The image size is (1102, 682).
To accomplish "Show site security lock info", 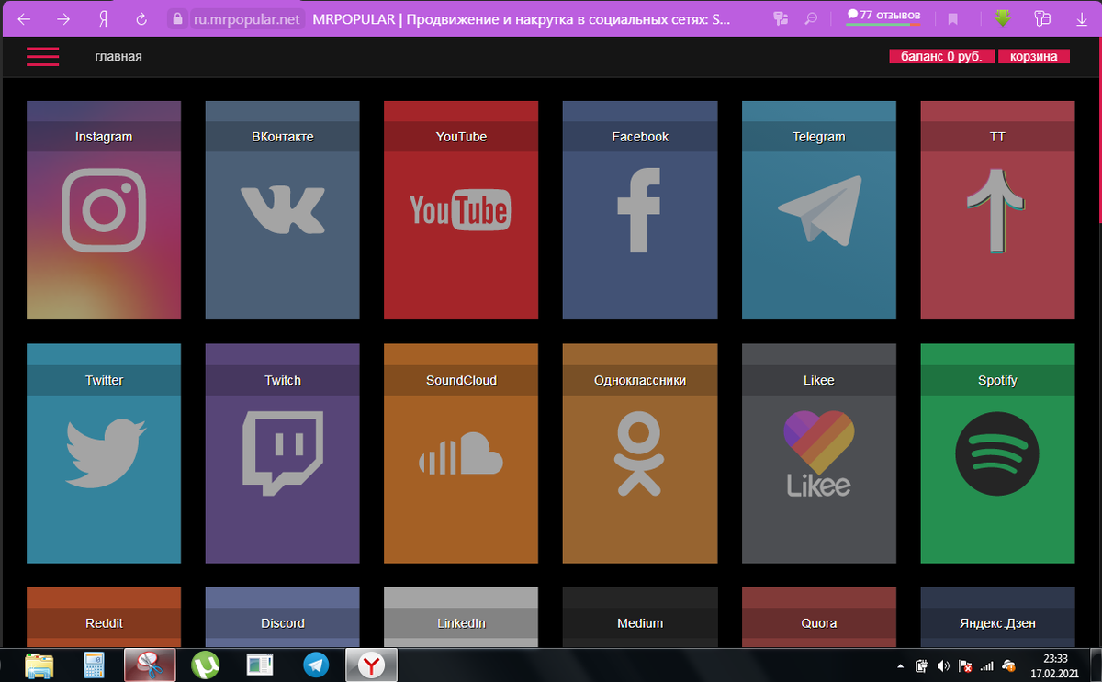I will click(x=178, y=18).
